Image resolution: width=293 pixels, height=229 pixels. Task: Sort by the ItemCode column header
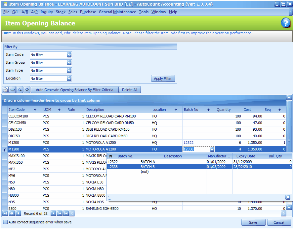click(24, 110)
